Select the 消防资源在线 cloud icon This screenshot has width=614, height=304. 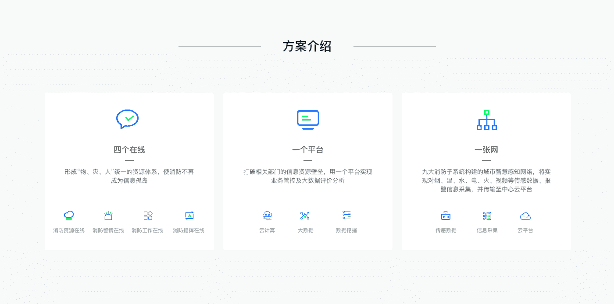(69, 216)
